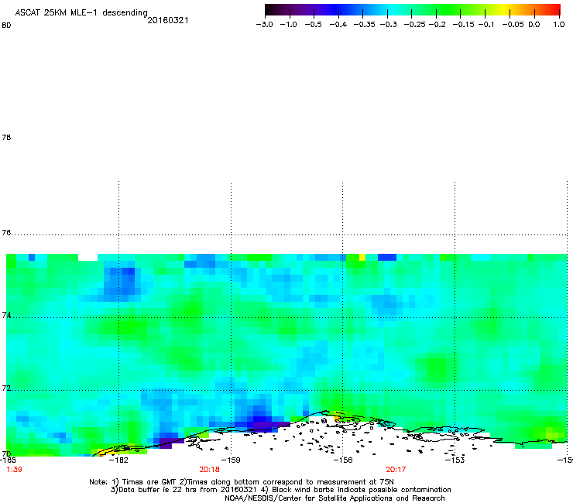Click the colorbar label -0.4
Viewport: 573px width, 503px height.
click(x=338, y=25)
